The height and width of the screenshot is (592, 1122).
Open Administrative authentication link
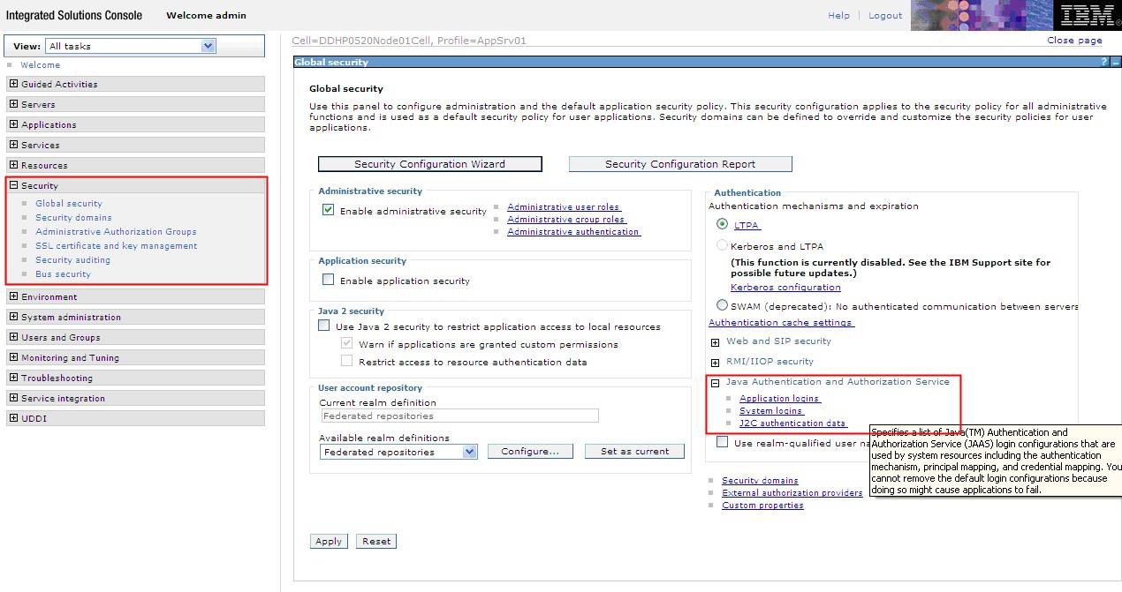[x=573, y=231]
